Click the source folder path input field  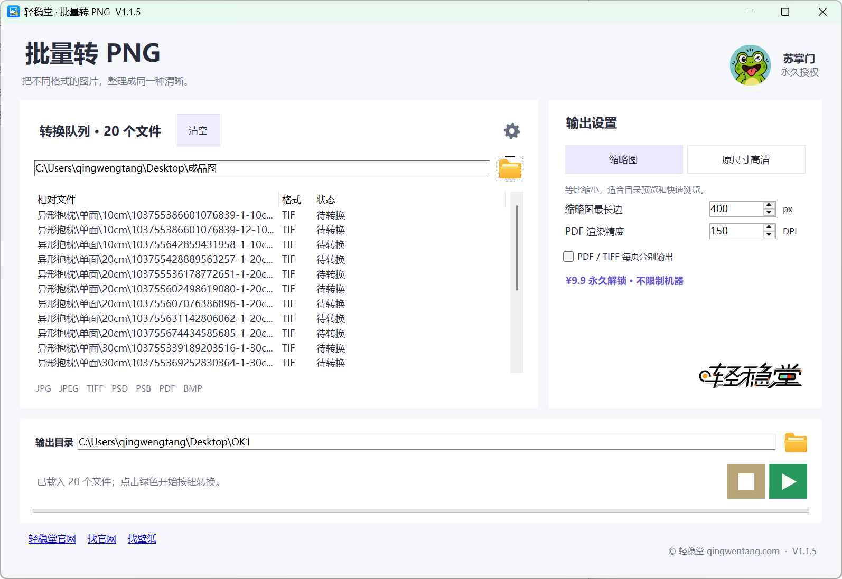(262, 168)
